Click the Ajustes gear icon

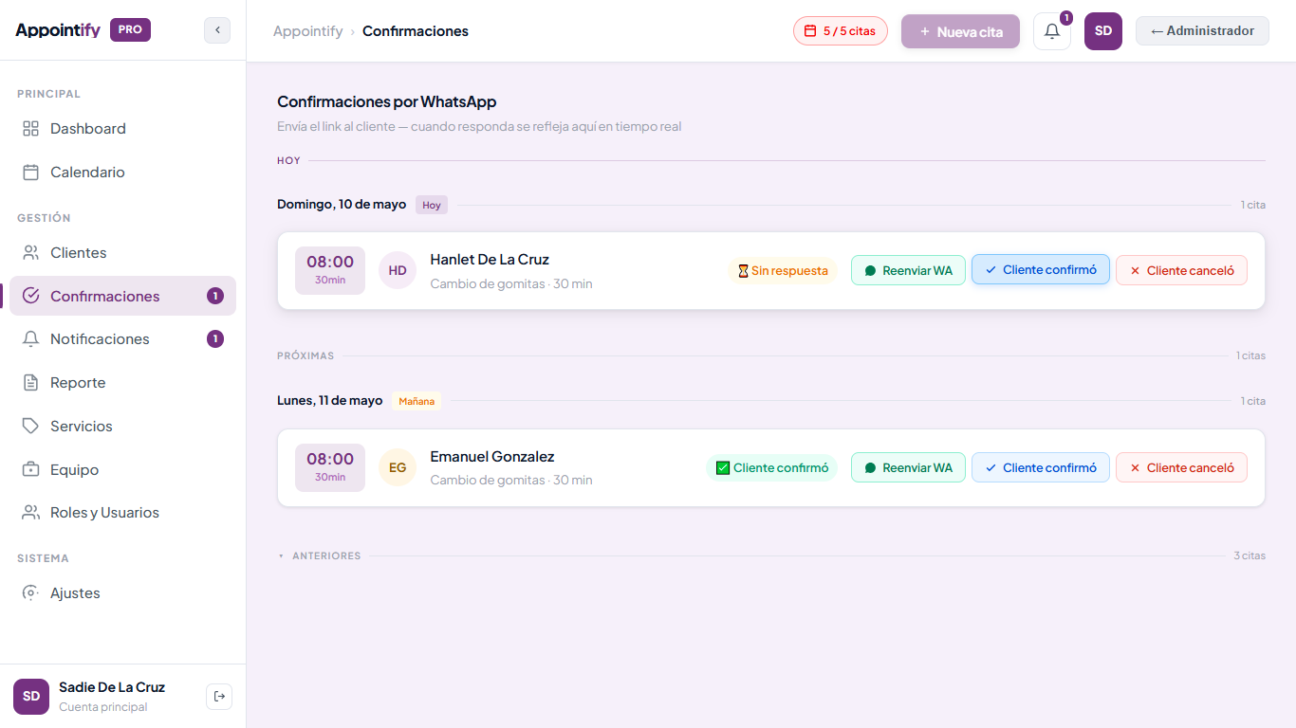point(31,593)
